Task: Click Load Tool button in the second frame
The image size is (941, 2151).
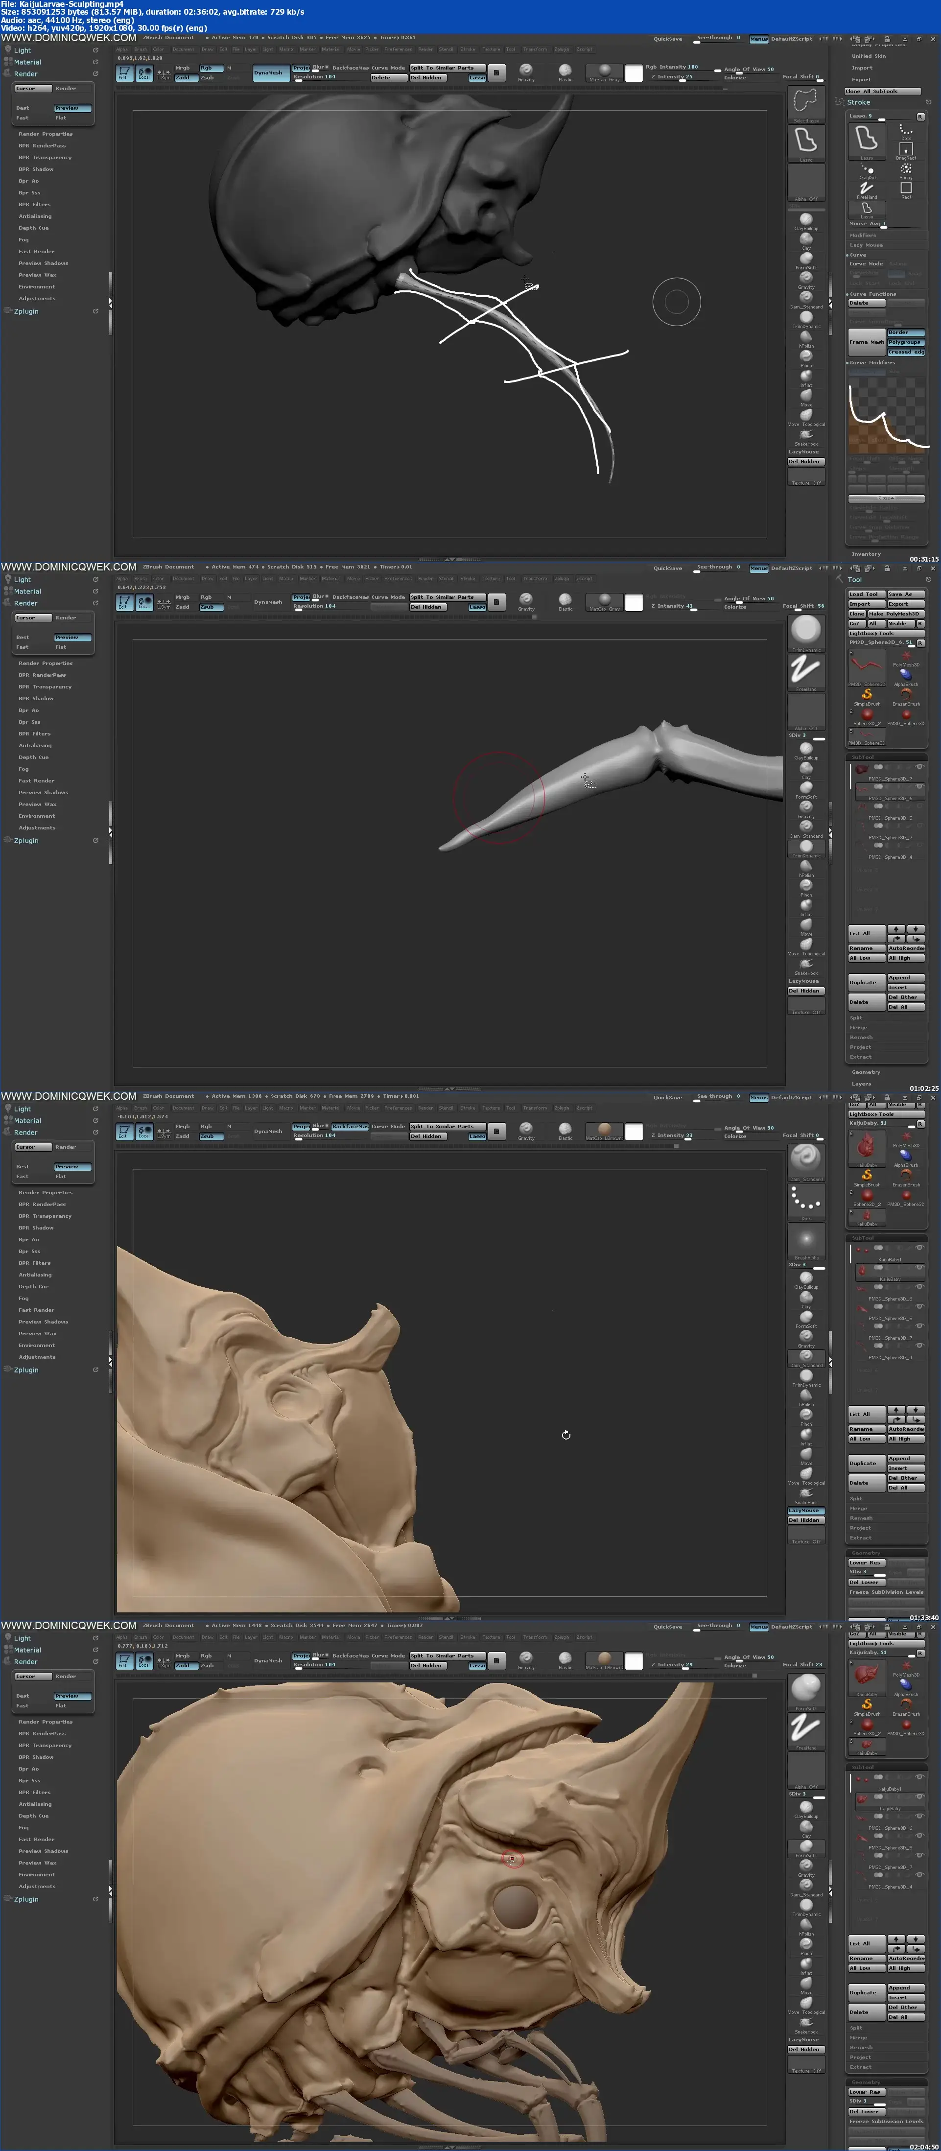Action: (x=867, y=594)
